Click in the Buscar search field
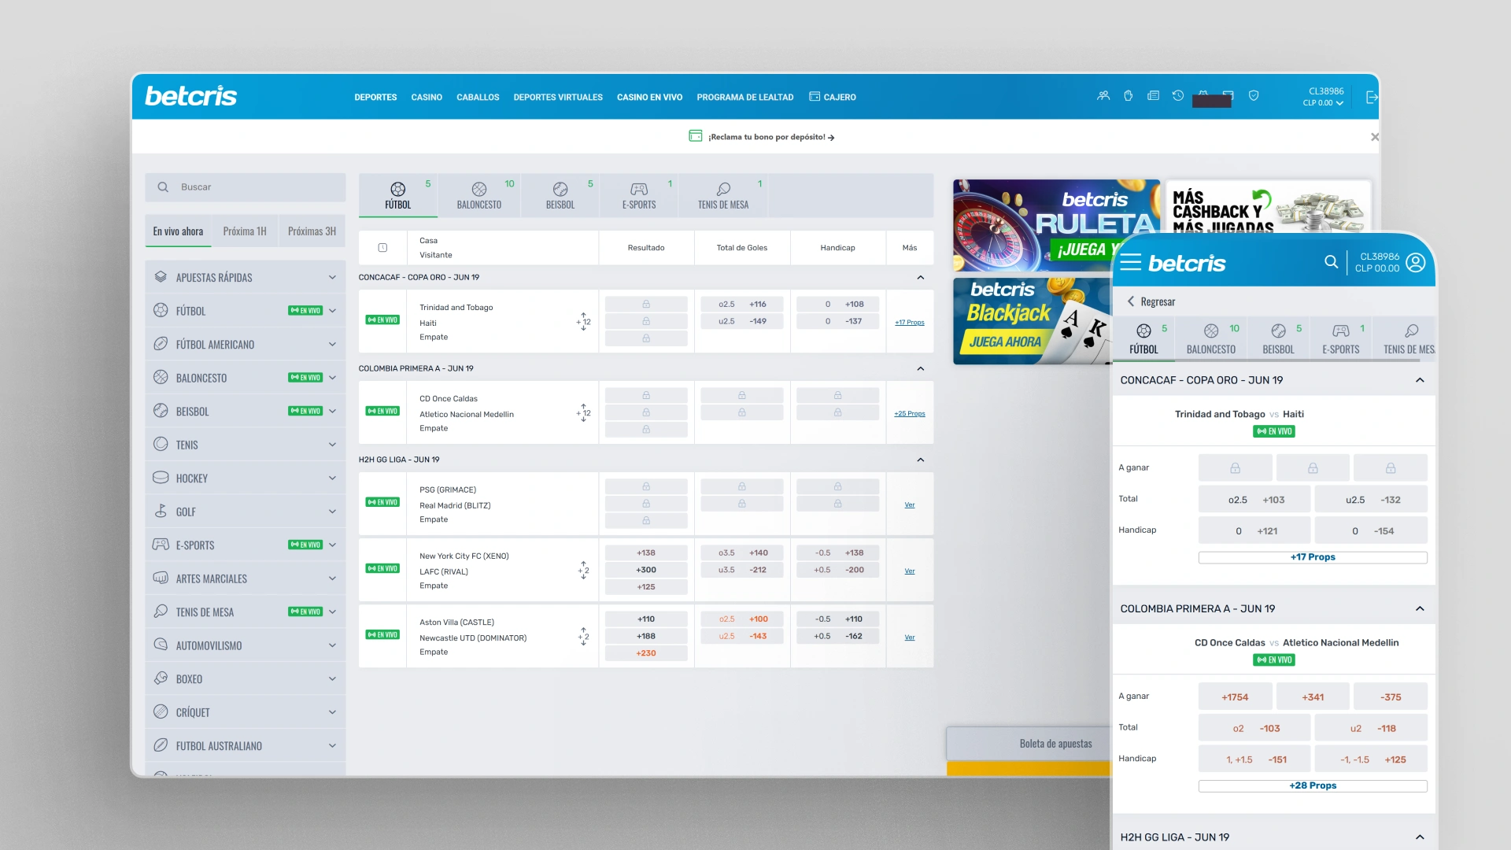This screenshot has width=1511, height=850. point(245,187)
